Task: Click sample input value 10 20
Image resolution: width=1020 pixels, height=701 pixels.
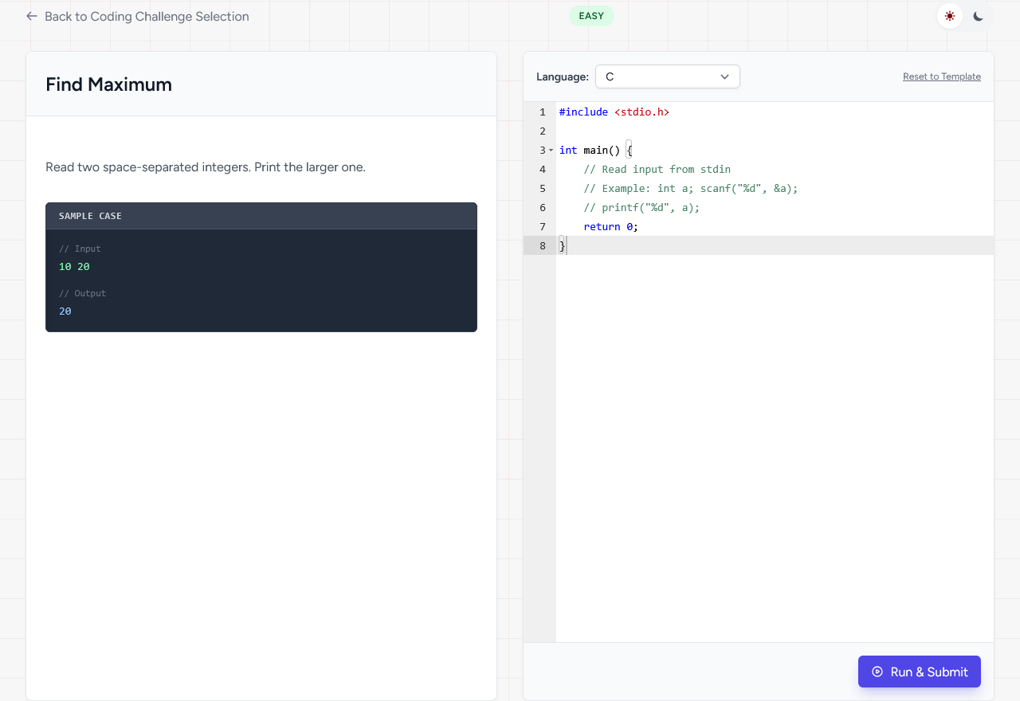Action: click(74, 267)
